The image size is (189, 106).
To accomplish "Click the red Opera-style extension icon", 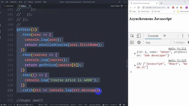I will tap(173, 7).
